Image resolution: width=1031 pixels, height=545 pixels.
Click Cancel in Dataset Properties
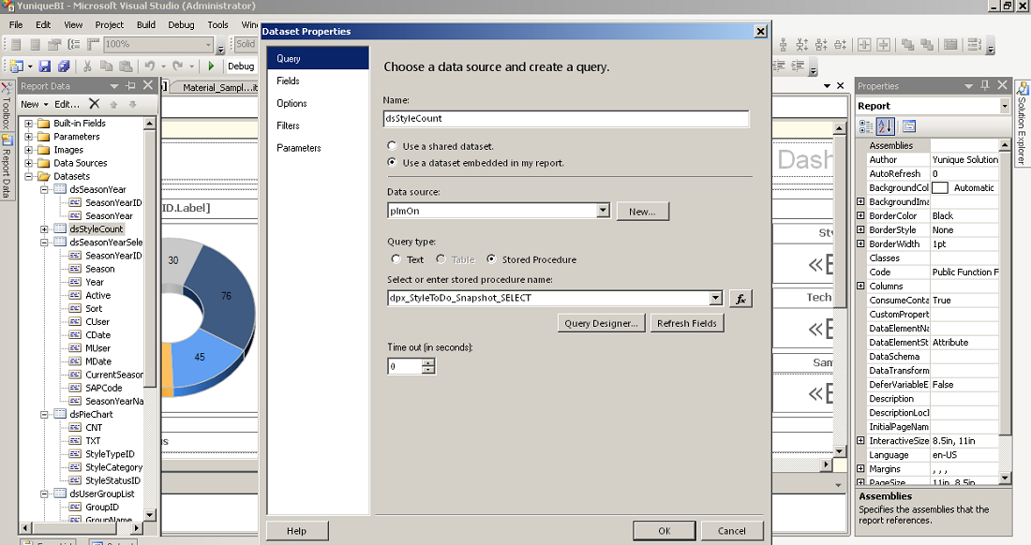click(731, 531)
